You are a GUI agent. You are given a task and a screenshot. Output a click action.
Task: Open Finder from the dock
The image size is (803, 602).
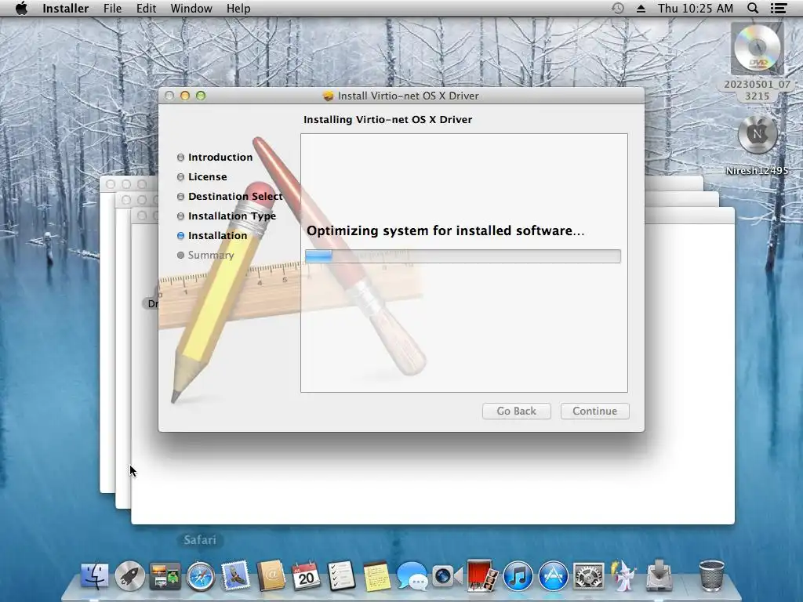pos(95,576)
